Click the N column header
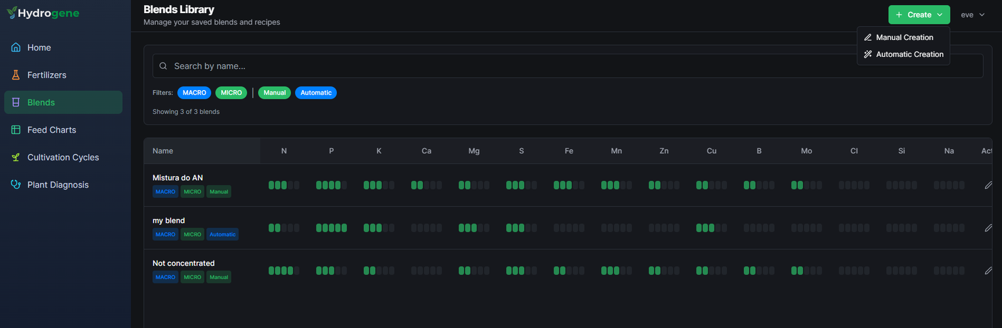1002x328 pixels. pyautogui.click(x=284, y=151)
